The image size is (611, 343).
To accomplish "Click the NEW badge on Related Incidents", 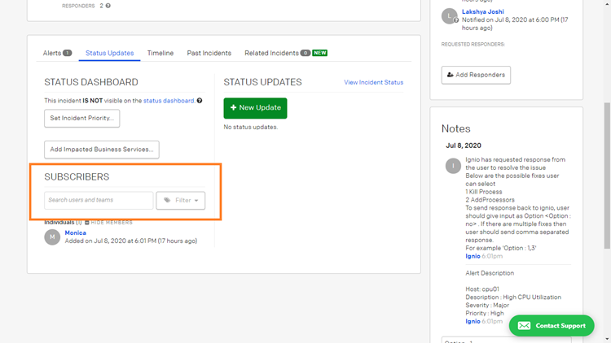I will point(320,53).
